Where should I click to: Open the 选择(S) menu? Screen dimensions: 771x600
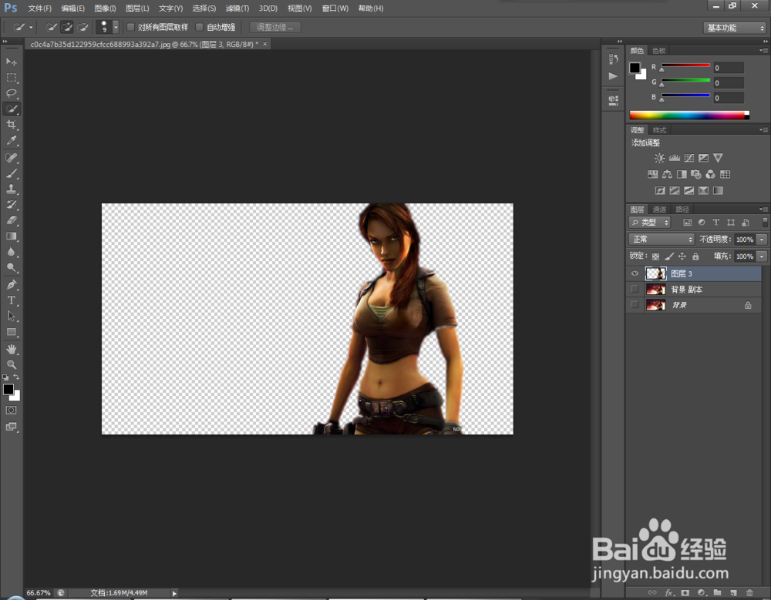(x=204, y=8)
